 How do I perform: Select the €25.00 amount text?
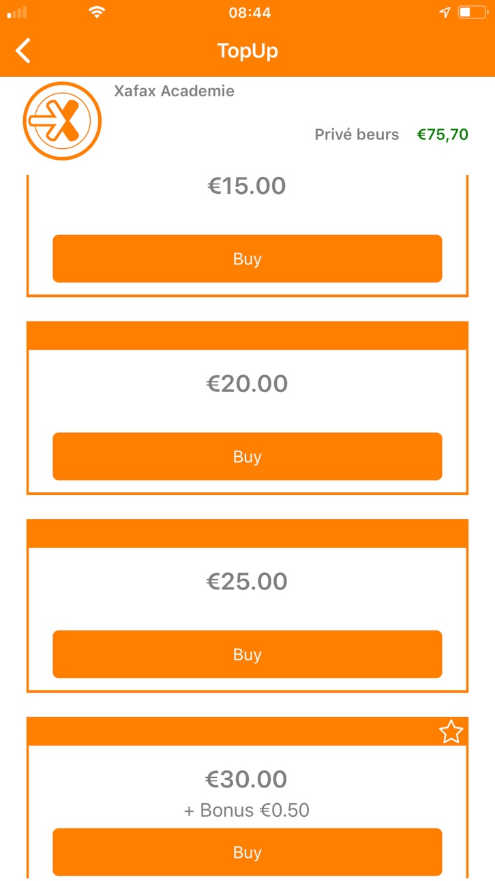tap(247, 582)
